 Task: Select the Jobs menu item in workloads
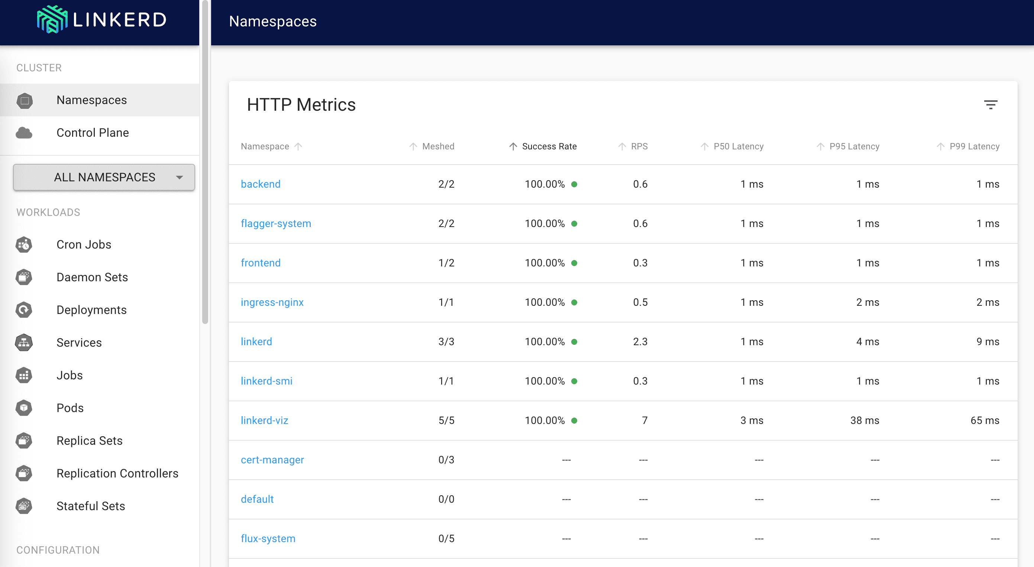(70, 374)
